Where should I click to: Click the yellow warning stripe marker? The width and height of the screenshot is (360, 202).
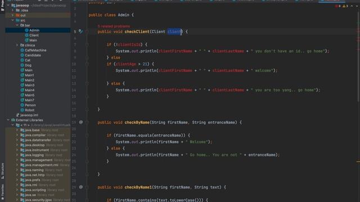(358, 162)
